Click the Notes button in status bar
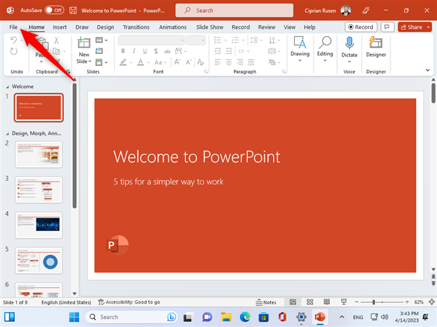The width and height of the screenshot is (437, 327). pyautogui.click(x=266, y=302)
